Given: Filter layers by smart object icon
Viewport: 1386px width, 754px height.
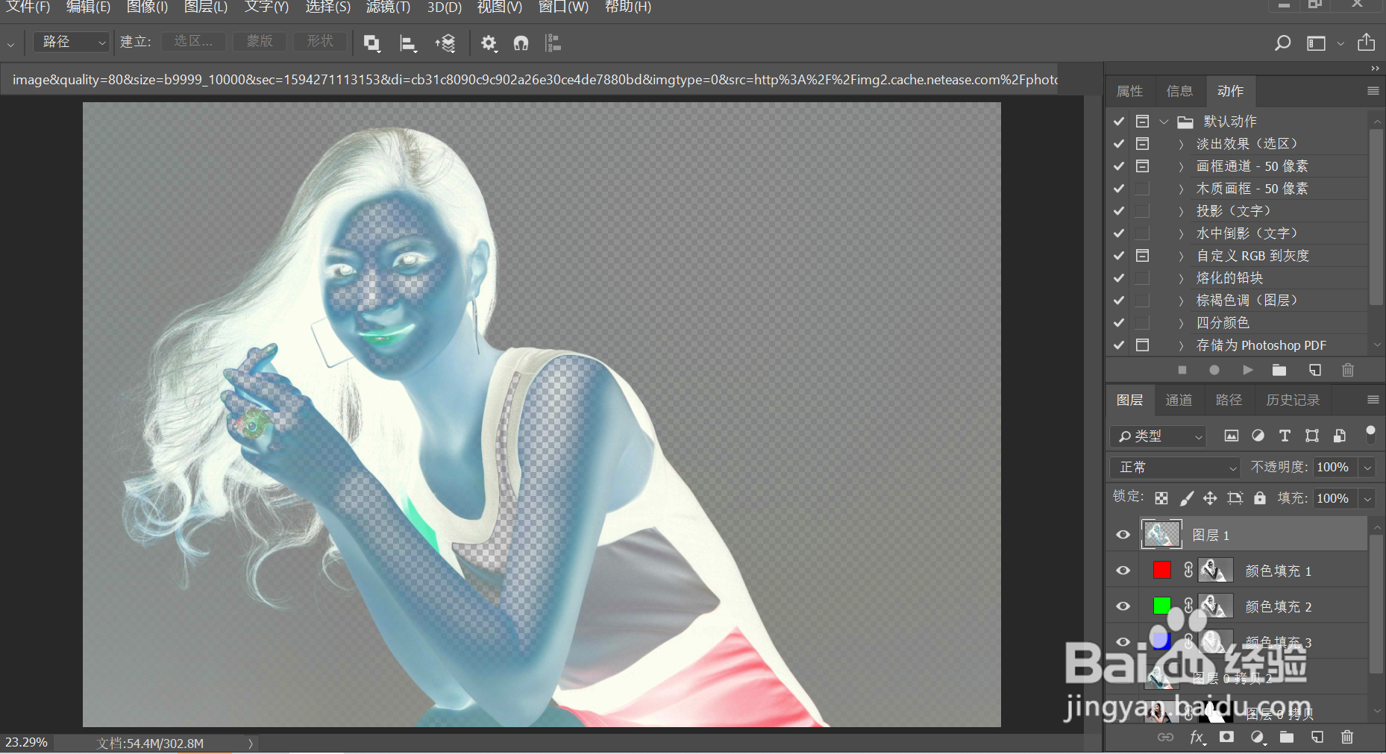Looking at the screenshot, I should point(1340,436).
